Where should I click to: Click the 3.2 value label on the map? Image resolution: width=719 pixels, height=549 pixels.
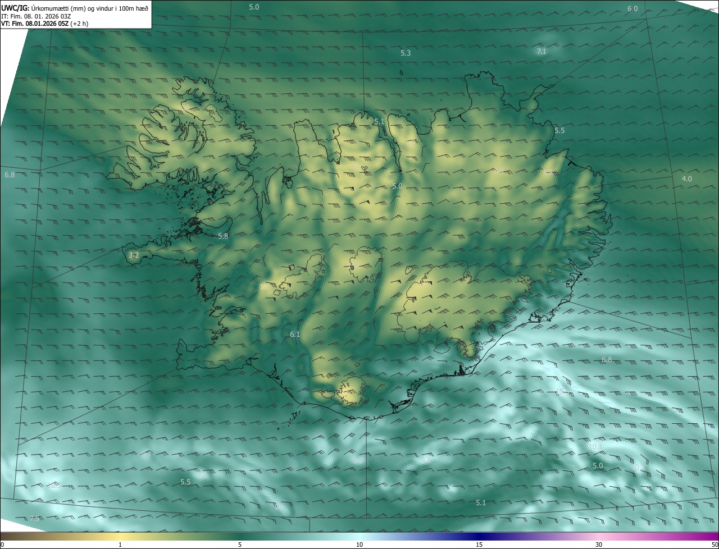click(133, 255)
